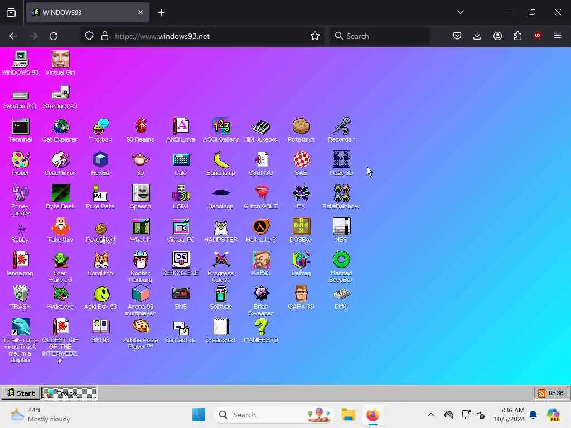Open Piskel paint palette icon
571x428 pixels.
point(21,163)
